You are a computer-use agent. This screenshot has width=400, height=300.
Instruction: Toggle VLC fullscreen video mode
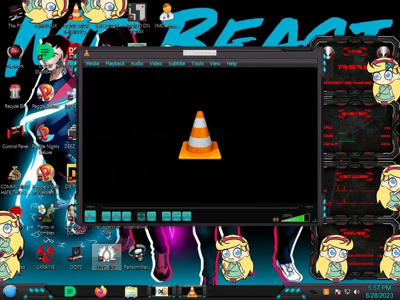141,216
